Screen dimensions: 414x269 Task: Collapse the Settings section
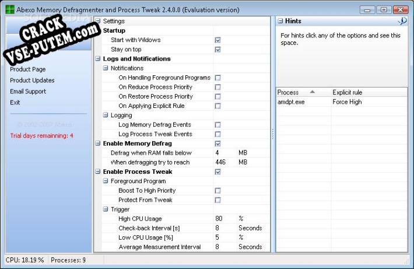point(98,21)
